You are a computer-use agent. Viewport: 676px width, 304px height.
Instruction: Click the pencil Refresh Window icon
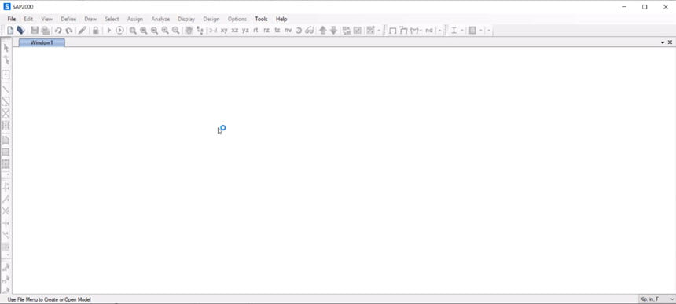point(83,31)
